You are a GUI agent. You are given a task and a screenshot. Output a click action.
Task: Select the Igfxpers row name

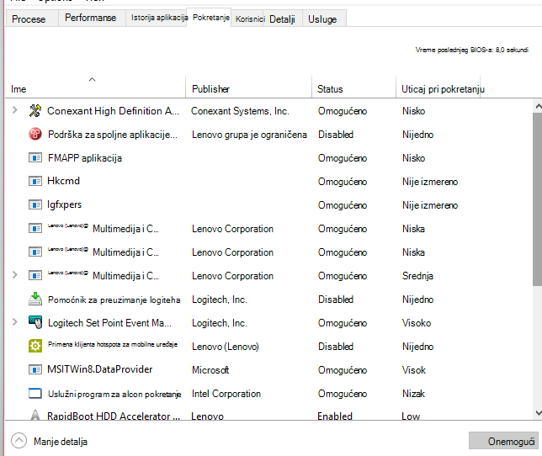[x=64, y=204]
